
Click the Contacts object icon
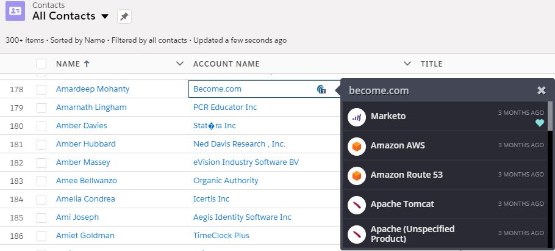[x=15, y=11]
